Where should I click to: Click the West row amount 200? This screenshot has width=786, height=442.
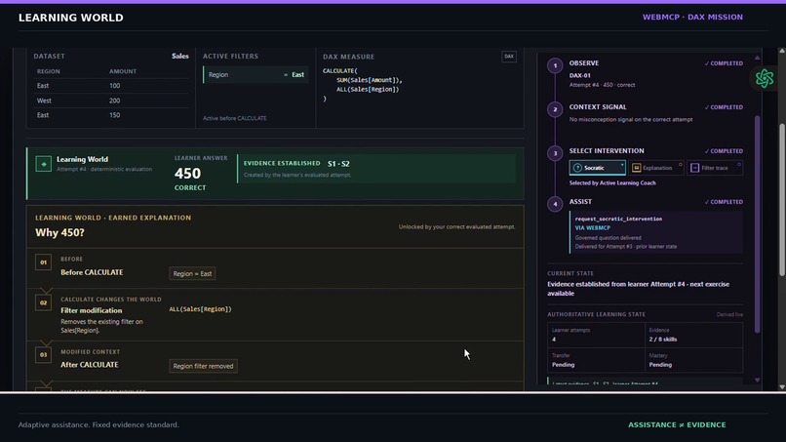click(115, 100)
